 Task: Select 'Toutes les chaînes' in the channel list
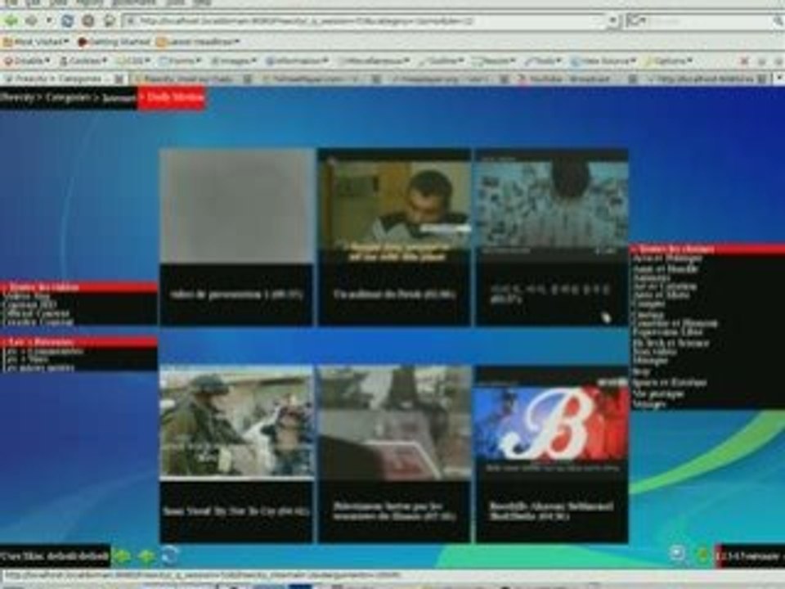pyautogui.click(x=706, y=249)
